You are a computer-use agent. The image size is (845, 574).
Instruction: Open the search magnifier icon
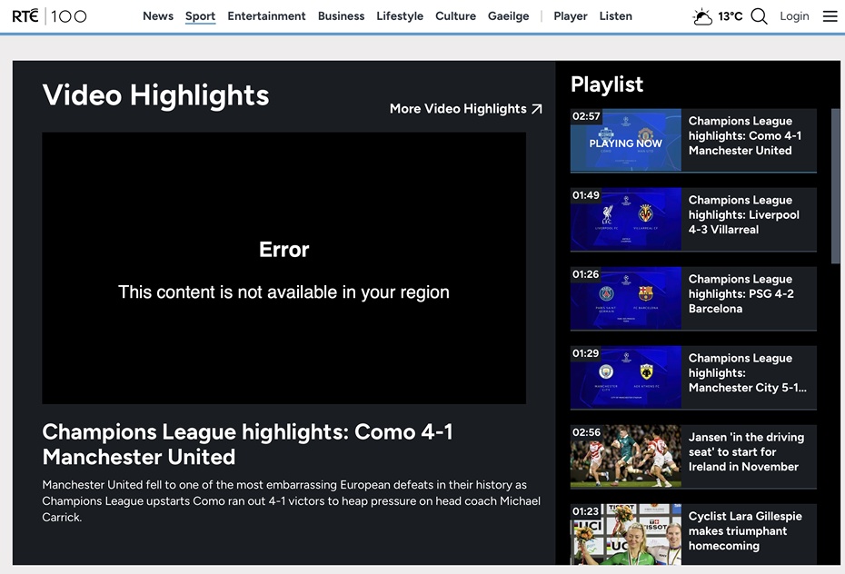tap(759, 16)
